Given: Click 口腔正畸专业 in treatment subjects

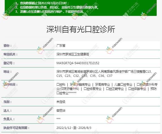Looking at the screenshot, I should 115,89.
